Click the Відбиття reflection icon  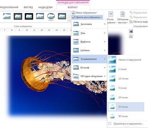76,42
